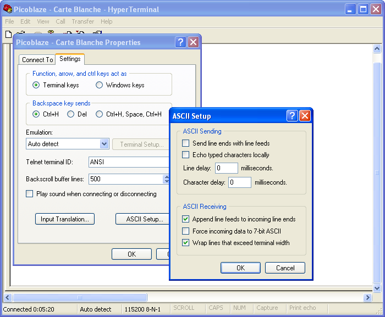Click the vertical scroll down arrow
Screen dimensions: 385x317
pyautogui.click(x=377, y=288)
